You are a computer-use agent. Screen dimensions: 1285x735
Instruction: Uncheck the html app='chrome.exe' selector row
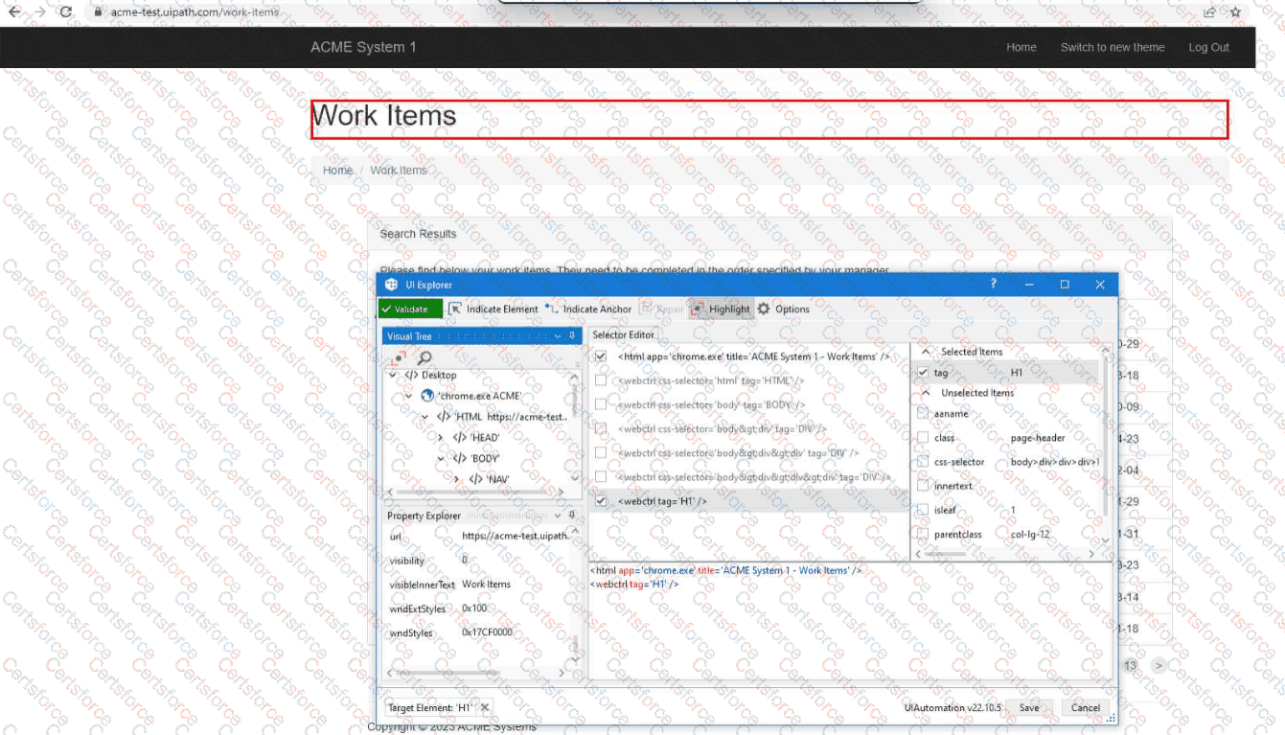coord(601,356)
